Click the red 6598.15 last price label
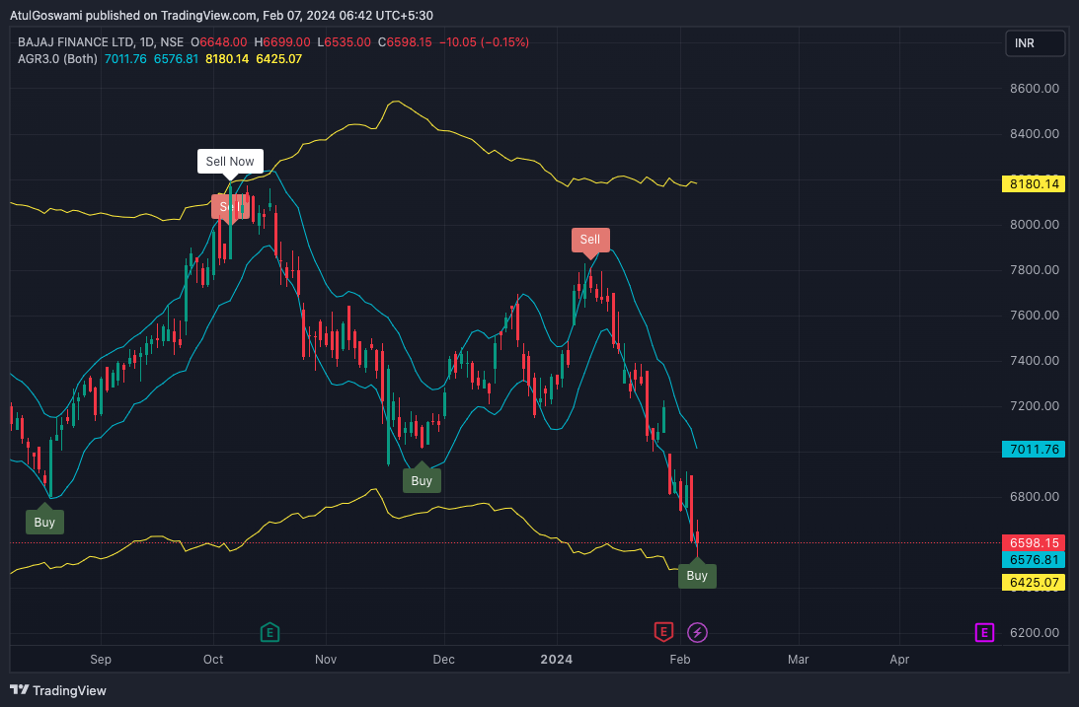Screen dimensions: 1079x707 point(1034,542)
